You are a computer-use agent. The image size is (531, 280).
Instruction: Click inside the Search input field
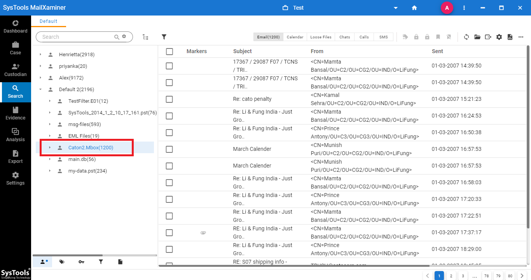point(77,37)
